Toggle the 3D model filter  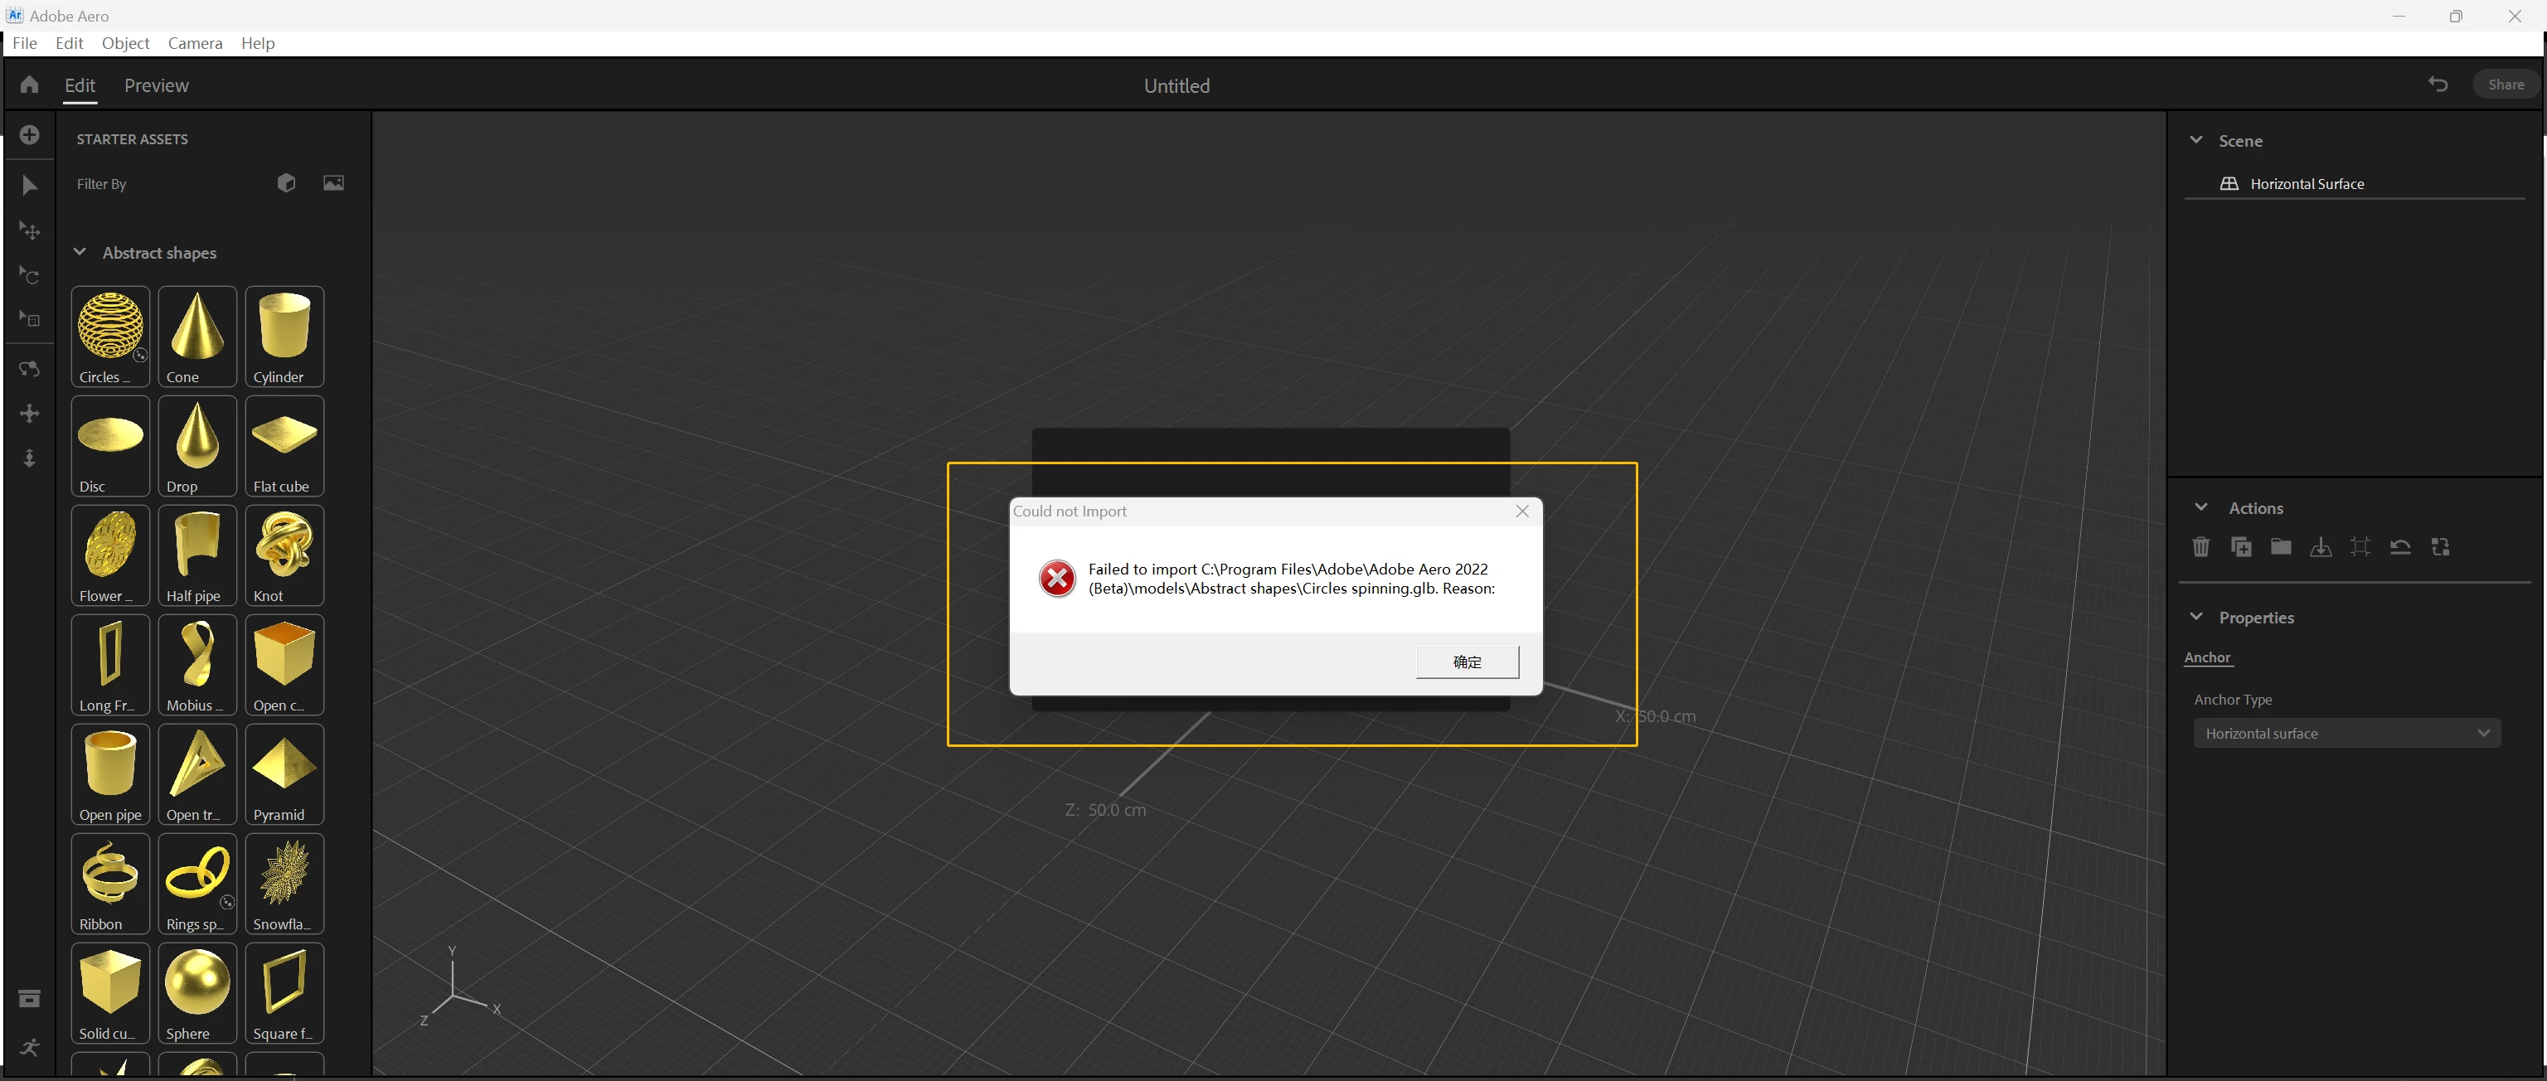click(287, 183)
